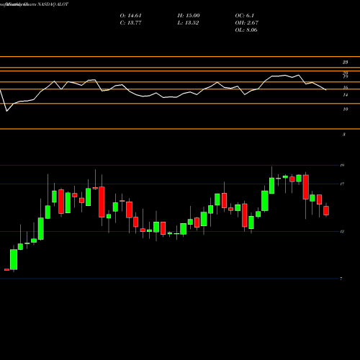Click the 23 label on upper axis
Image resolution: width=360 pixels, height=360 pixels.
345,63
